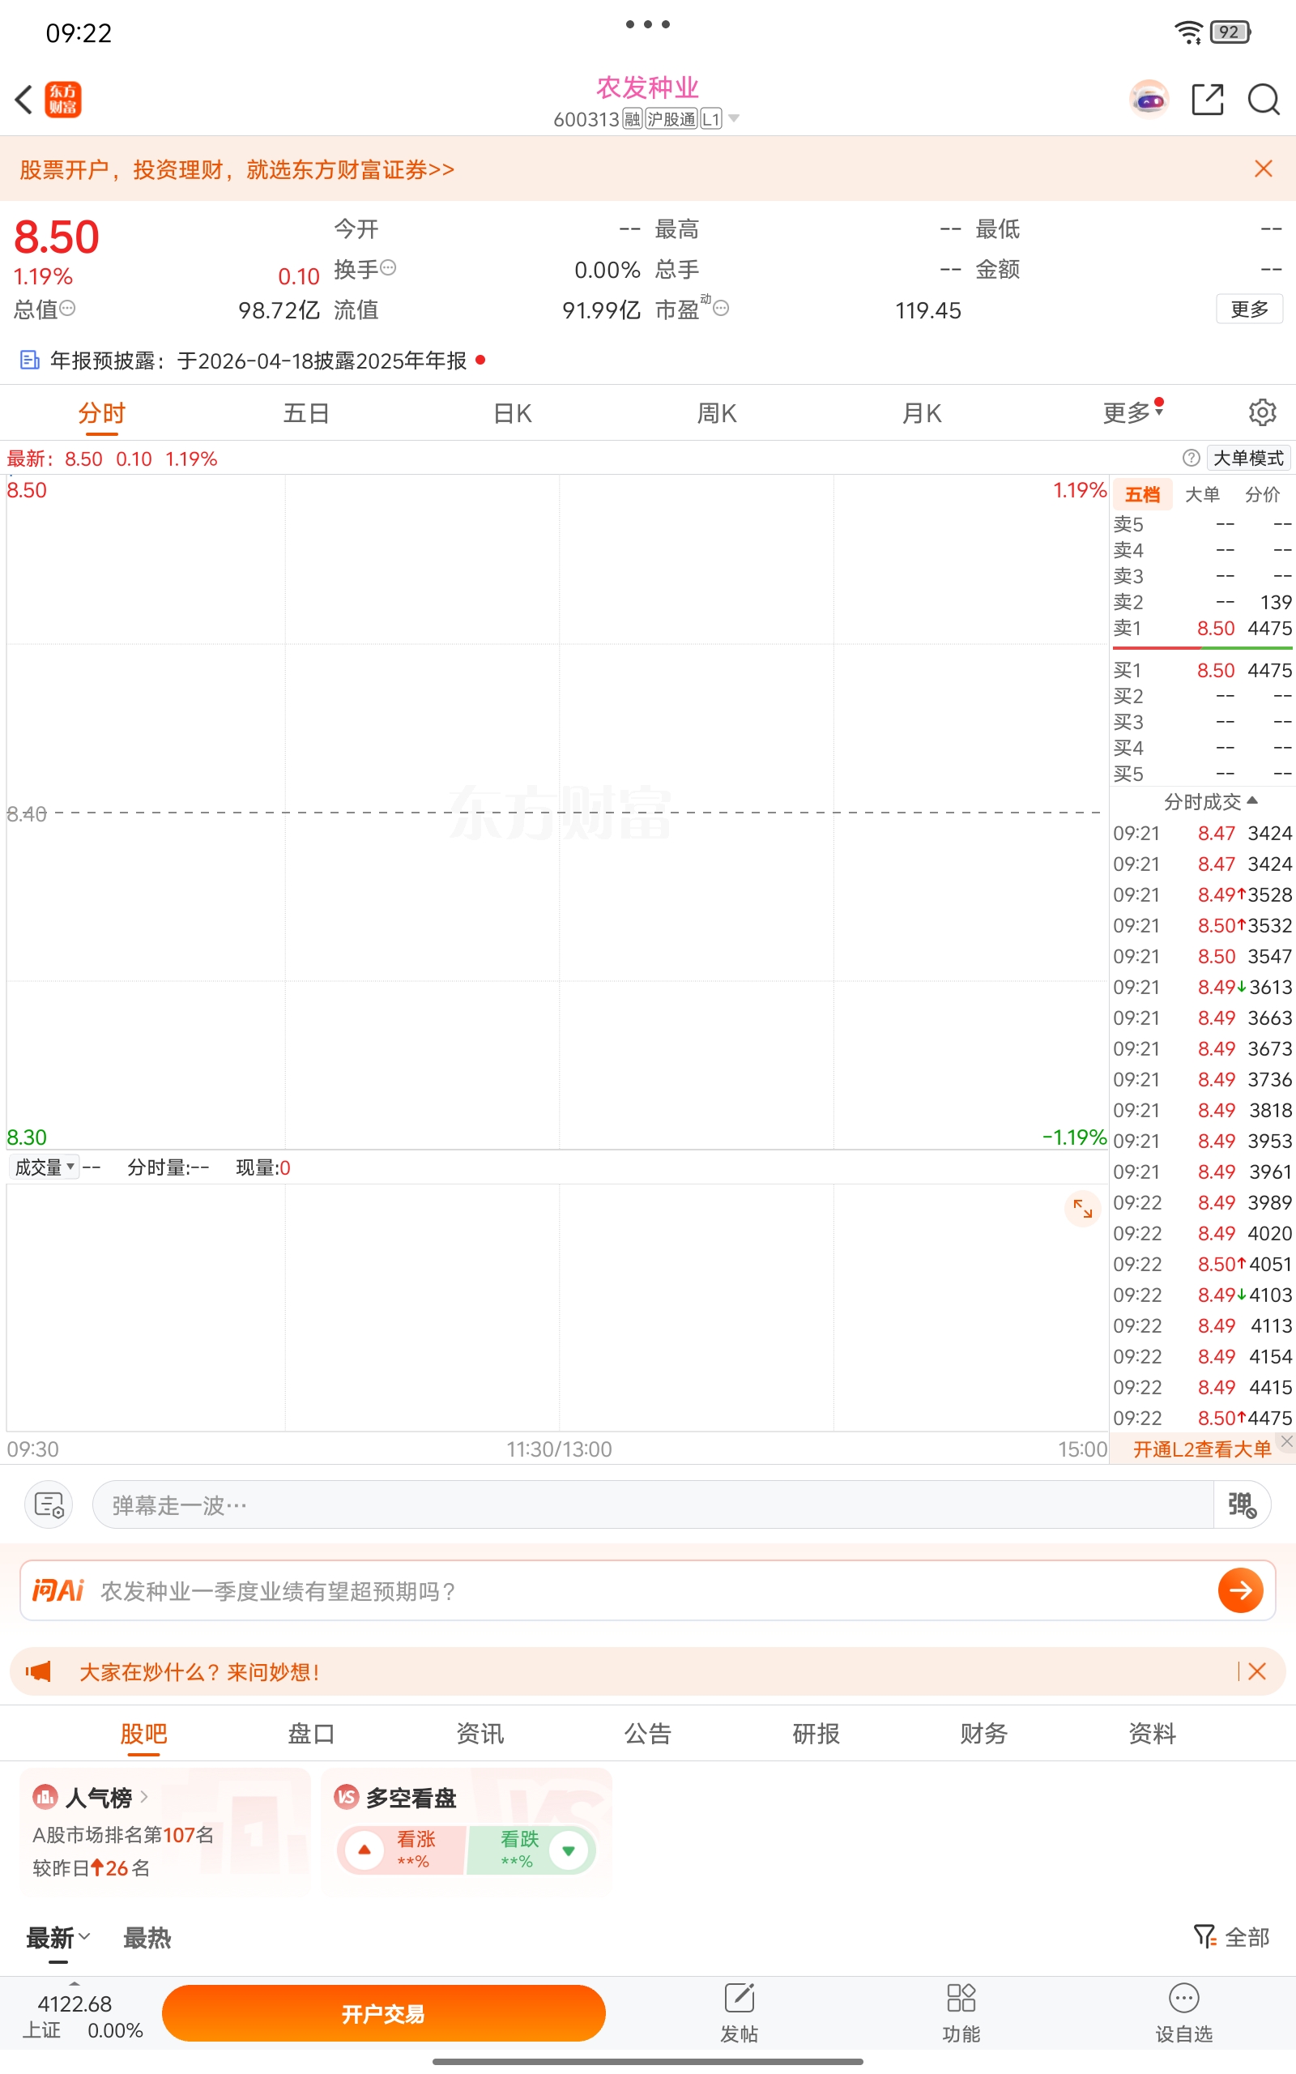Screen dimensions: 1296x2074
Task: Select the 分价 tab
Action: tap(1262, 494)
